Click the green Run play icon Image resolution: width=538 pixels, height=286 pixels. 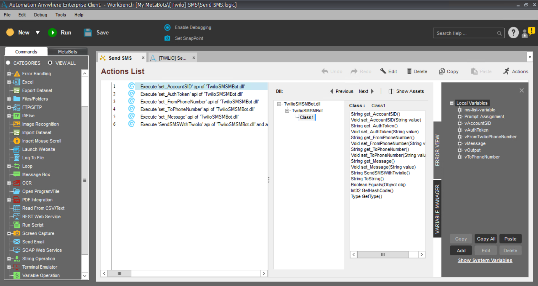coord(52,32)
